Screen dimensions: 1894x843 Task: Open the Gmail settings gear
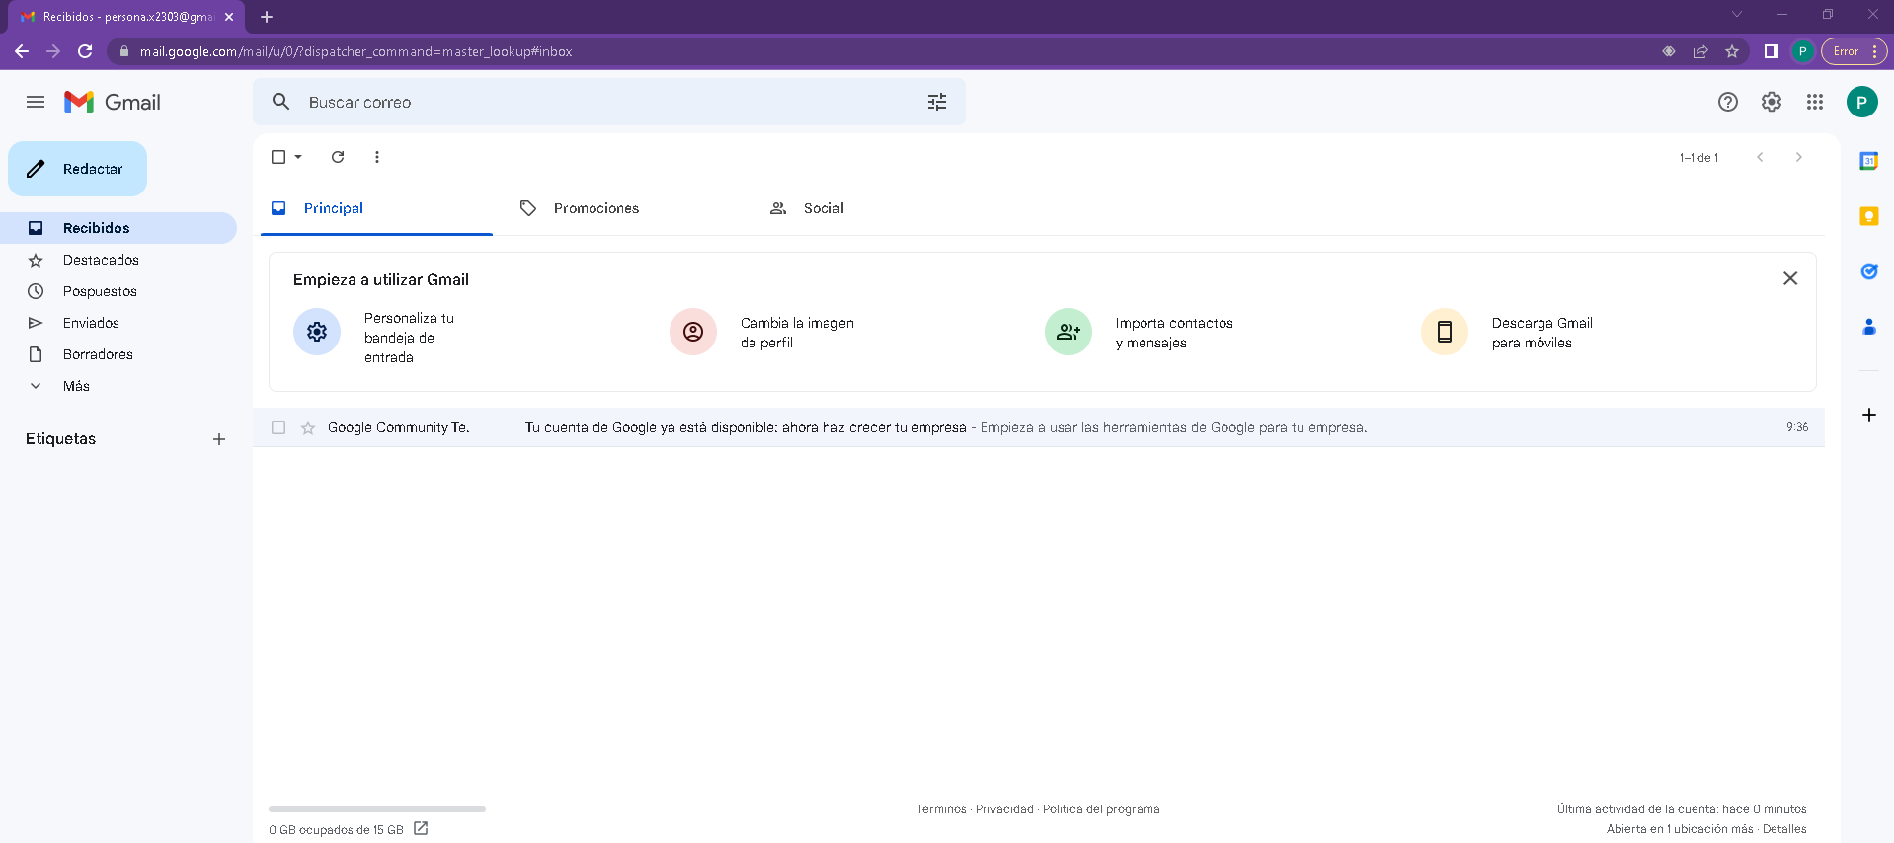tap(1771, 102)
